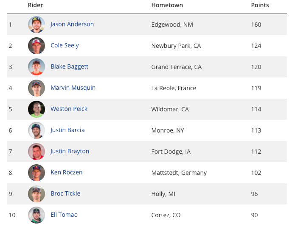Click Justin Brayton's avatar picture
292x232 pixels.
(x=36, y=152)
